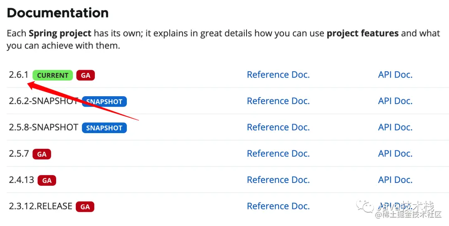Image resolution: width=449 pixels, height=226 pixels.
Task: Click the GA badge beside 2.3.12.RELEASE
Action: [x=85, y=207]
